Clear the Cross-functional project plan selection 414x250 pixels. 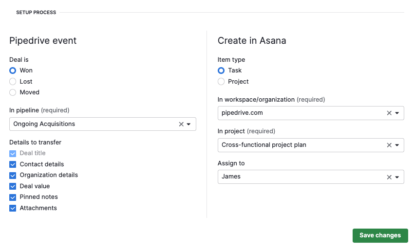[x=389, y=145]
